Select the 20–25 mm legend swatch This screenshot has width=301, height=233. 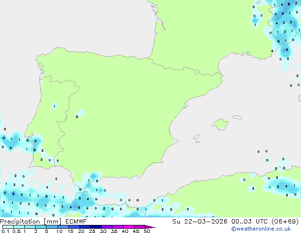[x=85, y=227]
